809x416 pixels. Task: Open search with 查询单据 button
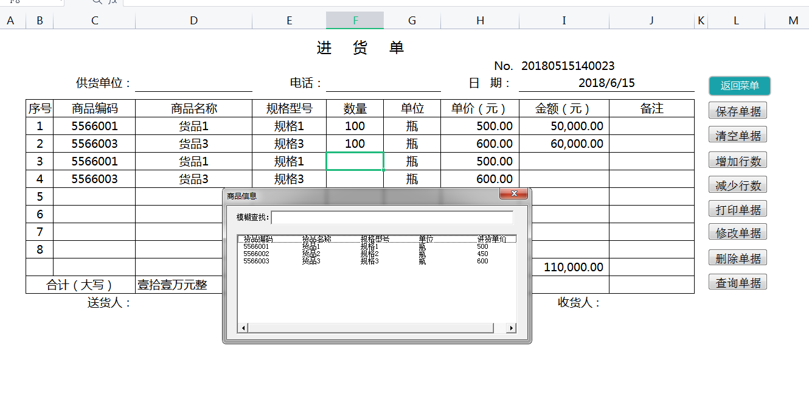coord(738,282)
